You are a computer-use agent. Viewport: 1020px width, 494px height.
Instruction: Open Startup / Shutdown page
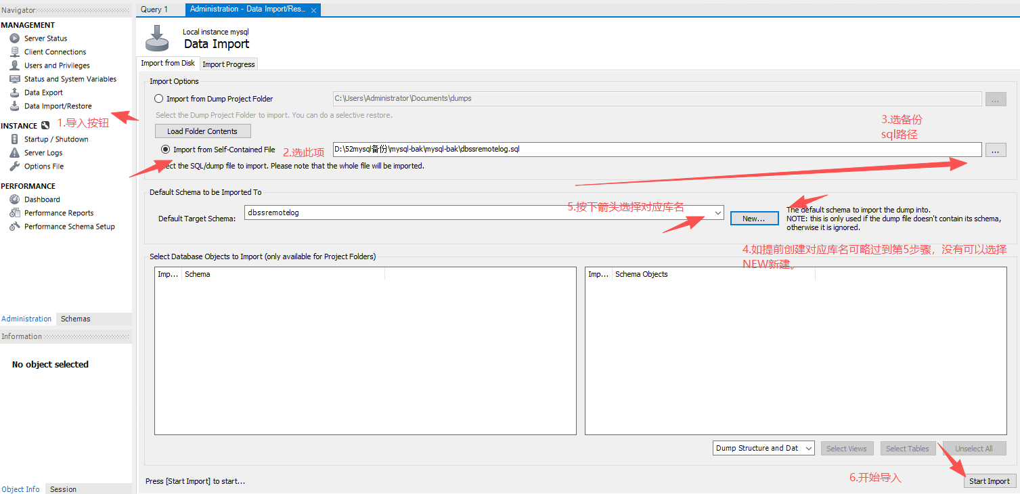point(56,139)
